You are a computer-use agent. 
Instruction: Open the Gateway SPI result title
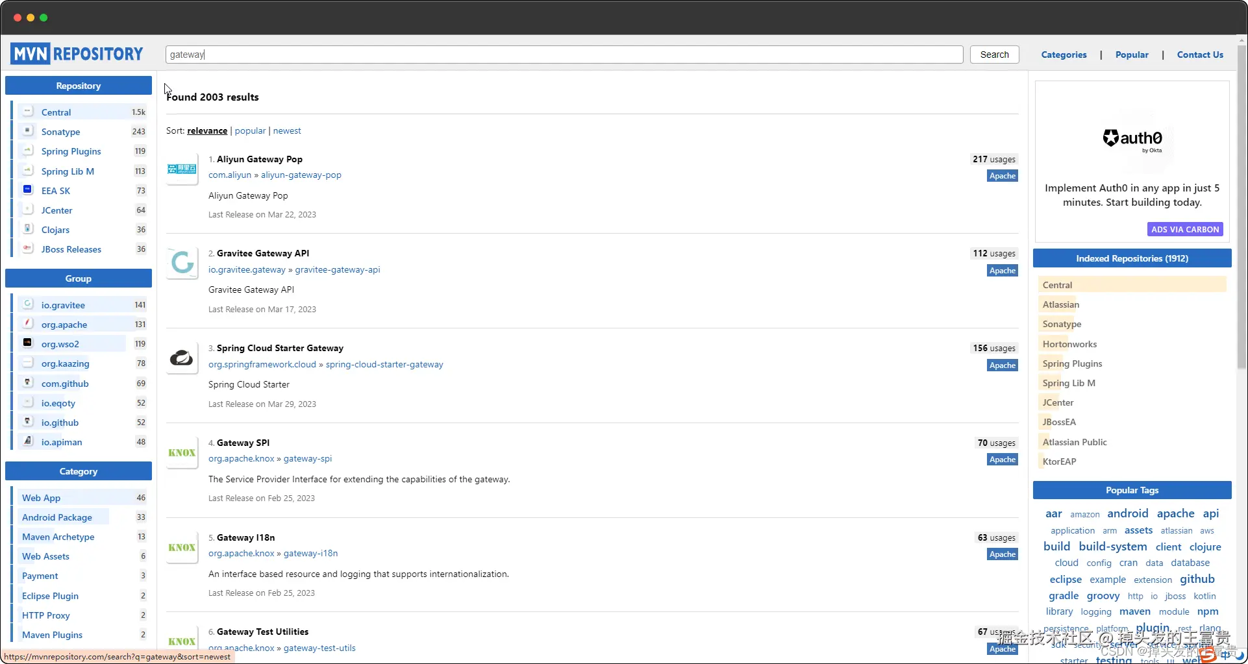point(243,443)
